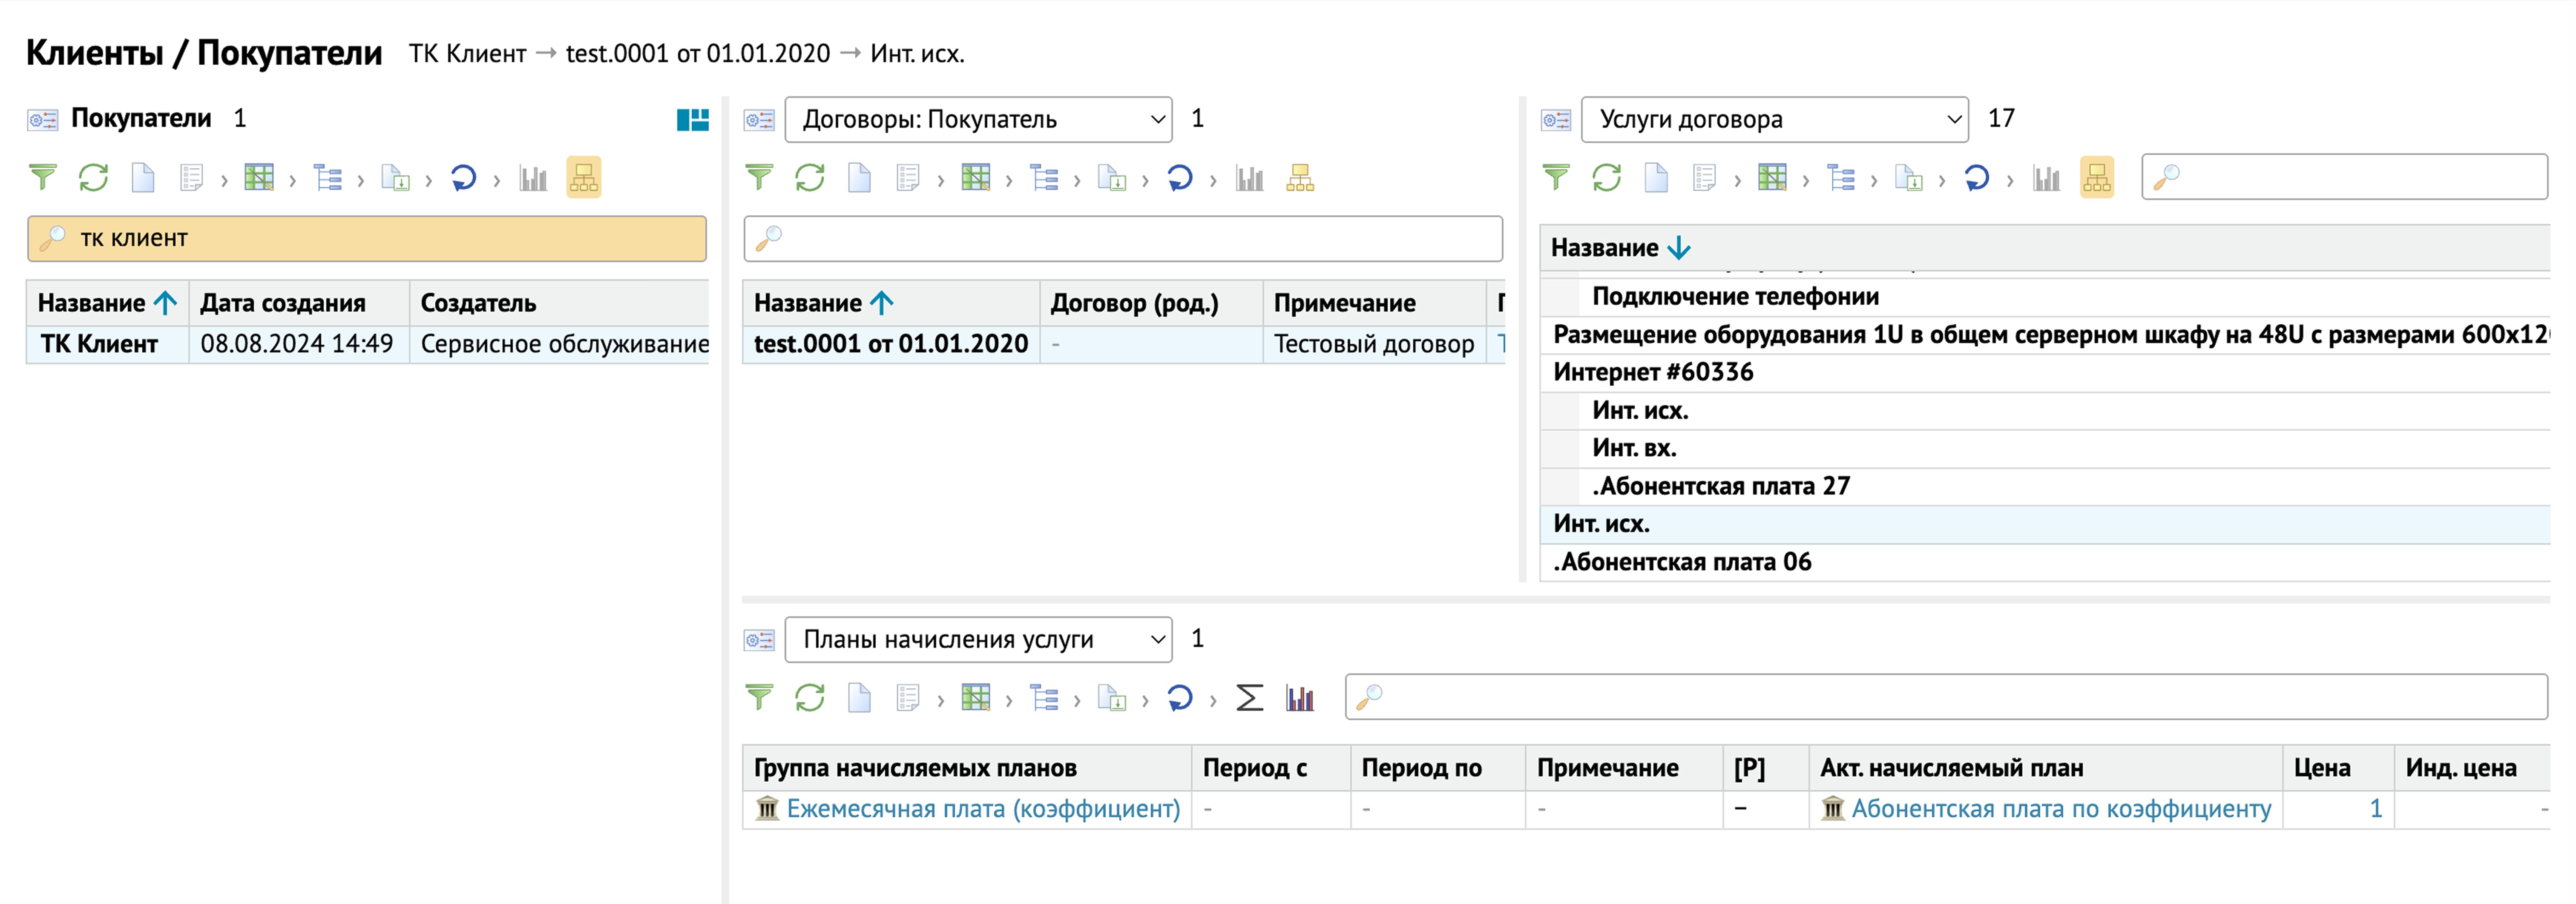The image size is (2576, 904).
Task: Select .Абонентская плата 06 row
Action: coord(2045,562)
